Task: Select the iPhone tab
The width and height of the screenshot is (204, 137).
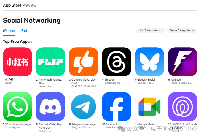Action: tap(9, 31)
